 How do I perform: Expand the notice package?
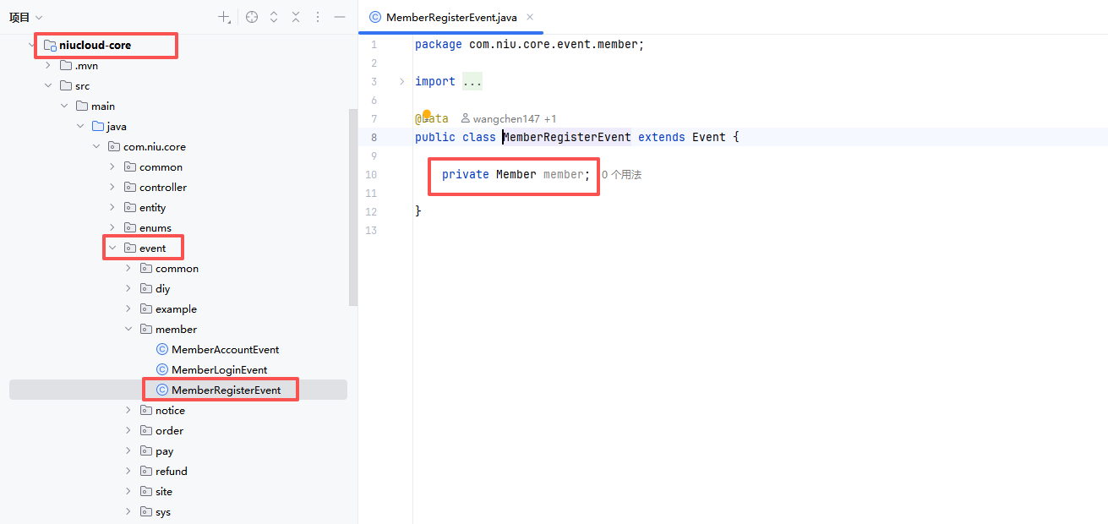[x=128, y=410]
